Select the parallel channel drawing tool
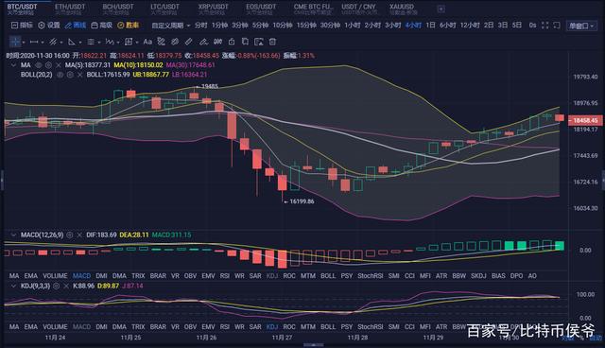This screenshot has height=348, width=605. point(53,42)
